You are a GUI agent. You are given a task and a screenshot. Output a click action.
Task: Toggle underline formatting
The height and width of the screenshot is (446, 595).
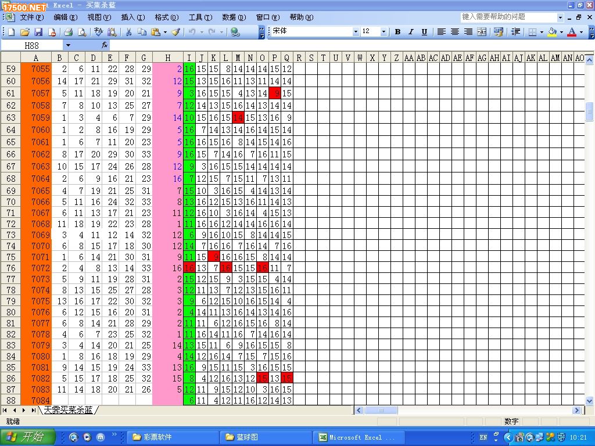(x=424, y=32)
